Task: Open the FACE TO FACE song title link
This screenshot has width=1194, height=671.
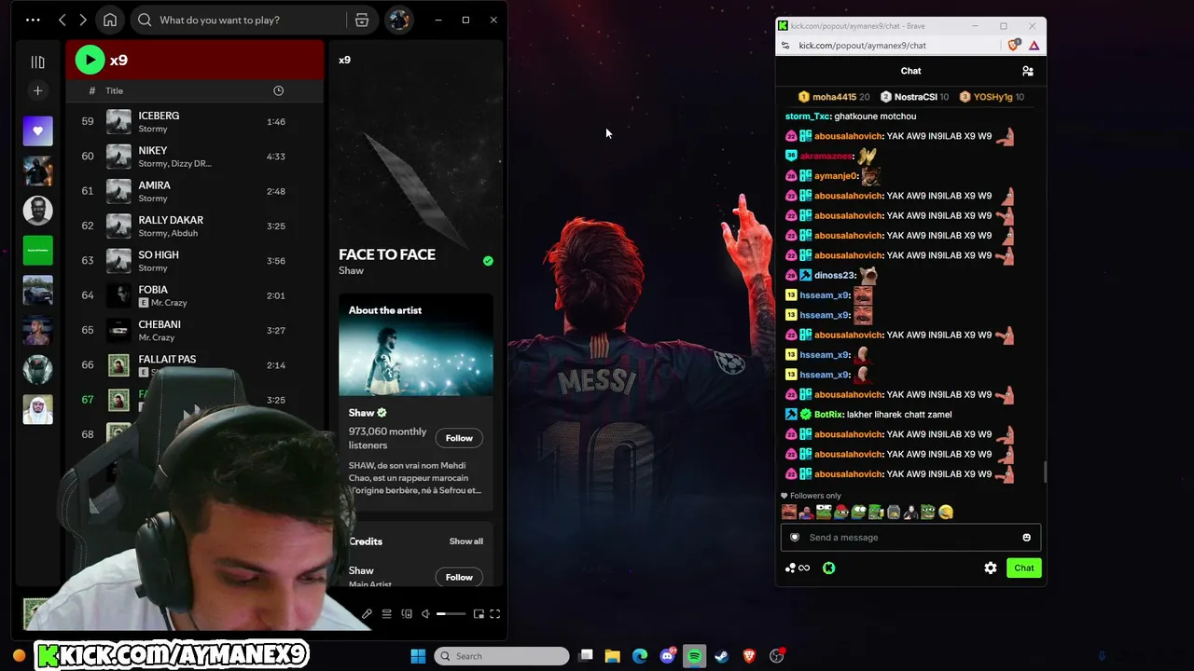Action: (387, 254)
